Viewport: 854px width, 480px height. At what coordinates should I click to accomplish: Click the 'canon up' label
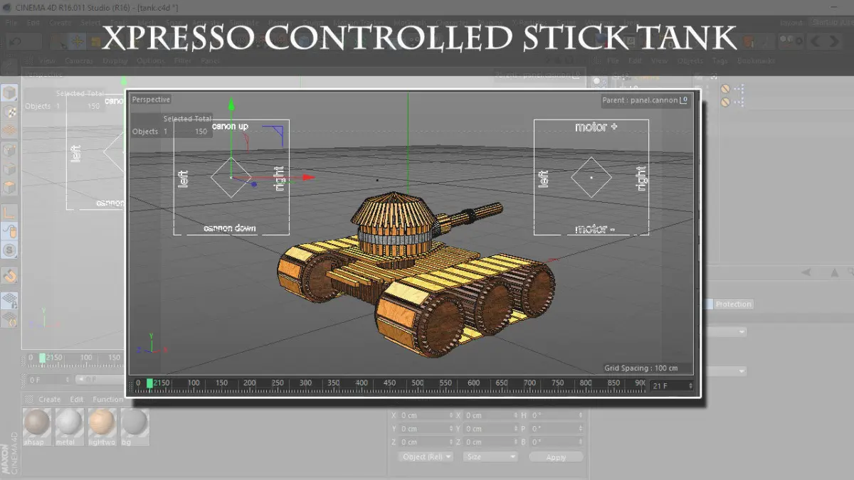point(230,127)
